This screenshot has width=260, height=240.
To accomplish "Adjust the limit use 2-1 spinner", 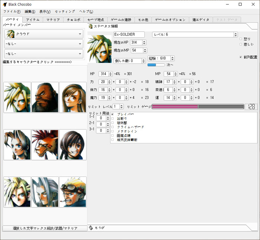I will pyautogui.click(x=103, y=124).
